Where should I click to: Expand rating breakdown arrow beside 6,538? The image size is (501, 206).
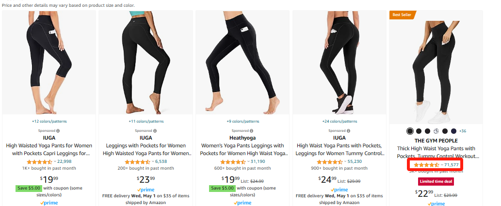point(152,161)
